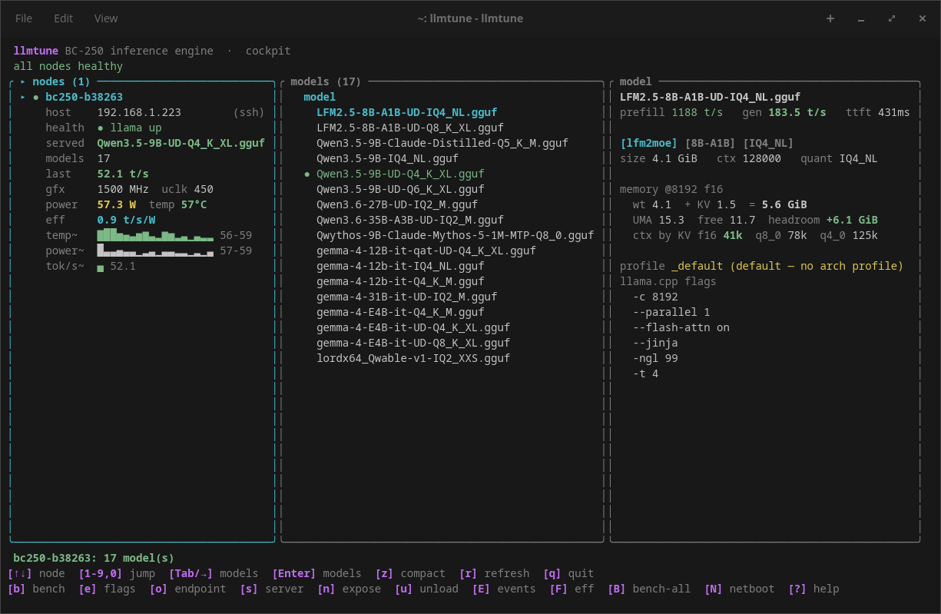Select gemma-4-12b-it-Q4_K_M.gguf model
Viewport: 941px width, 614px height.
tap(401, 281)
